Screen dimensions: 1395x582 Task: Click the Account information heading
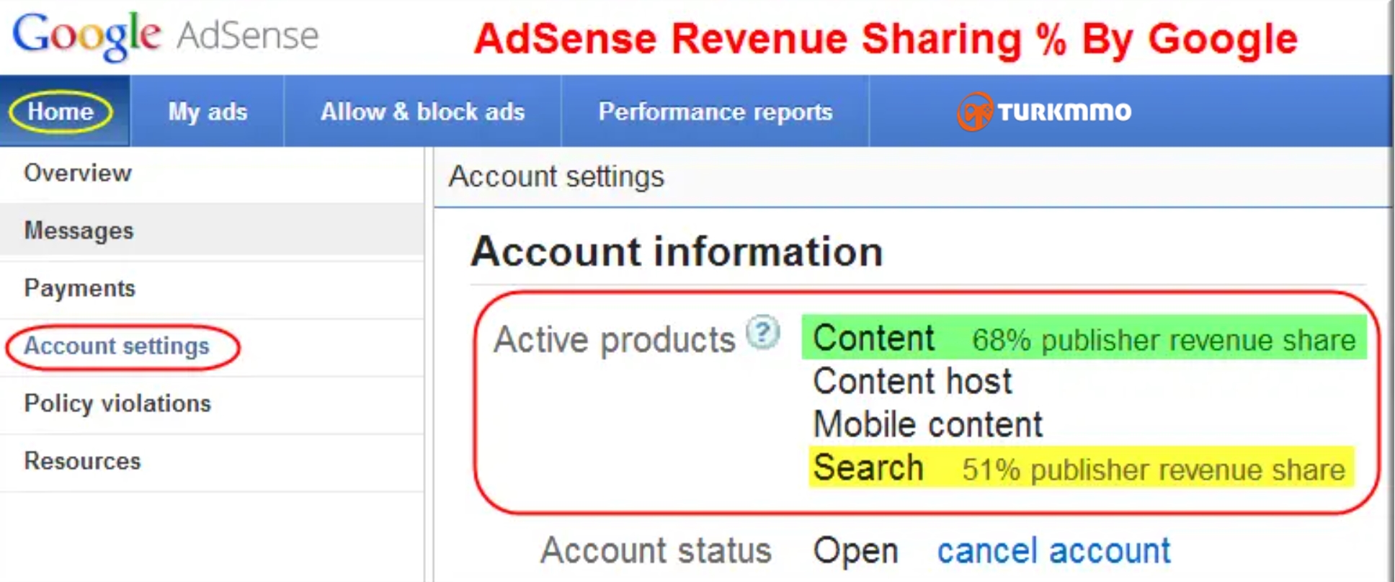677,252
